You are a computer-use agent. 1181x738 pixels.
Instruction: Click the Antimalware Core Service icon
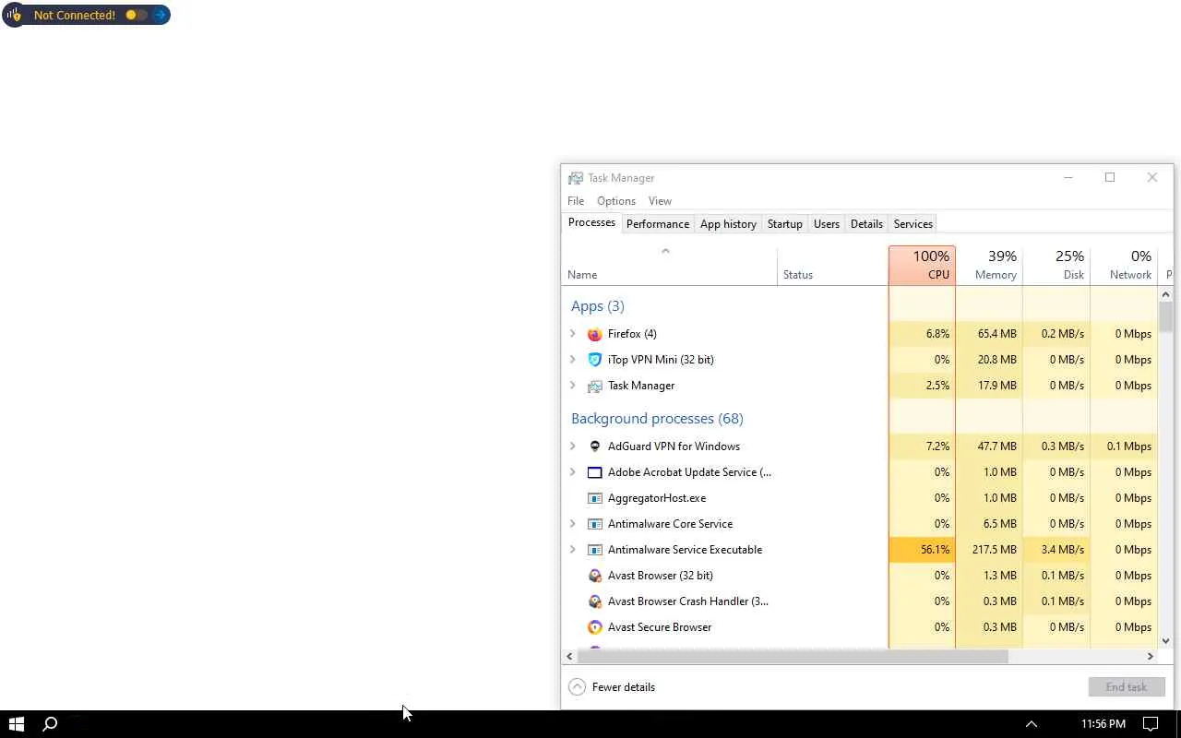click(595, 524)
